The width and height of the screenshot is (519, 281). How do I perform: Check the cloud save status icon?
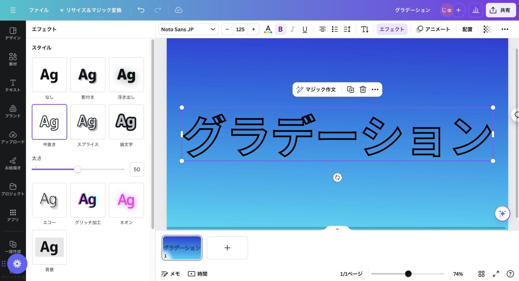178,10
